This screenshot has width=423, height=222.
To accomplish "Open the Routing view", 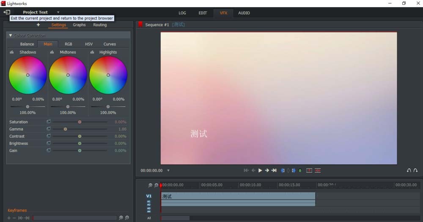I will pos(100,25).
